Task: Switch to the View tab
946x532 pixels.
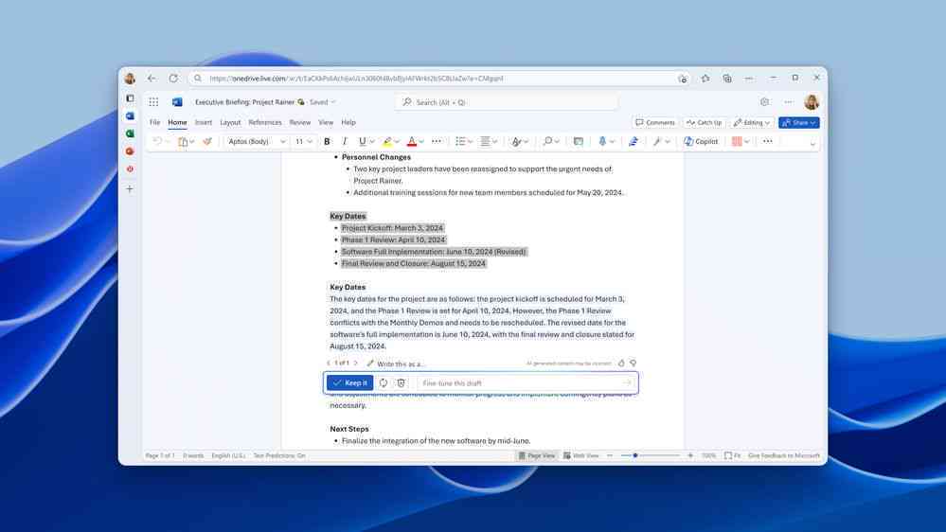Action: 326,122
